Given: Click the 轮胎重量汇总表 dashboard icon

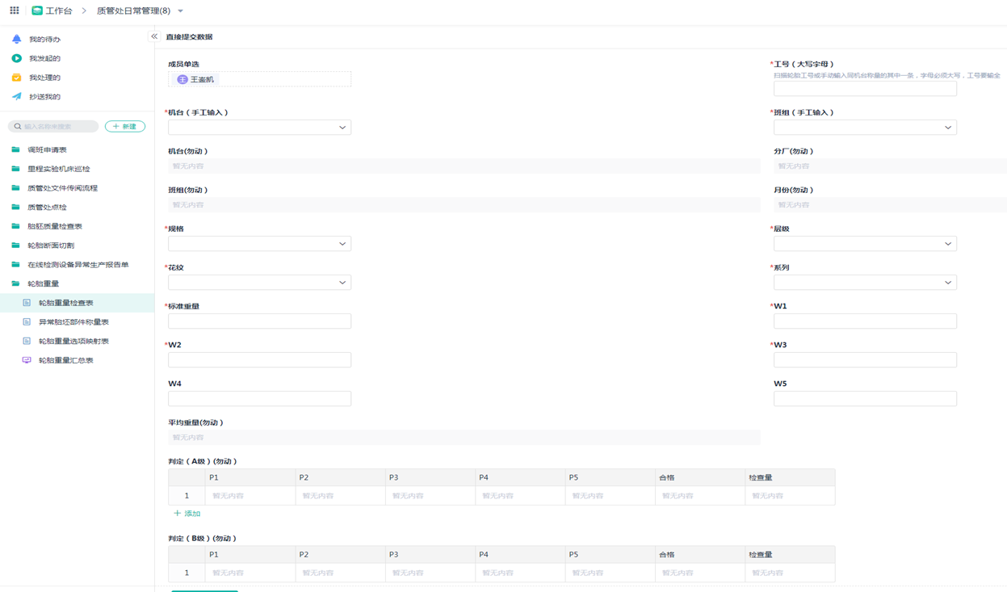Looking at the screenshot, I should coord(27,360).
